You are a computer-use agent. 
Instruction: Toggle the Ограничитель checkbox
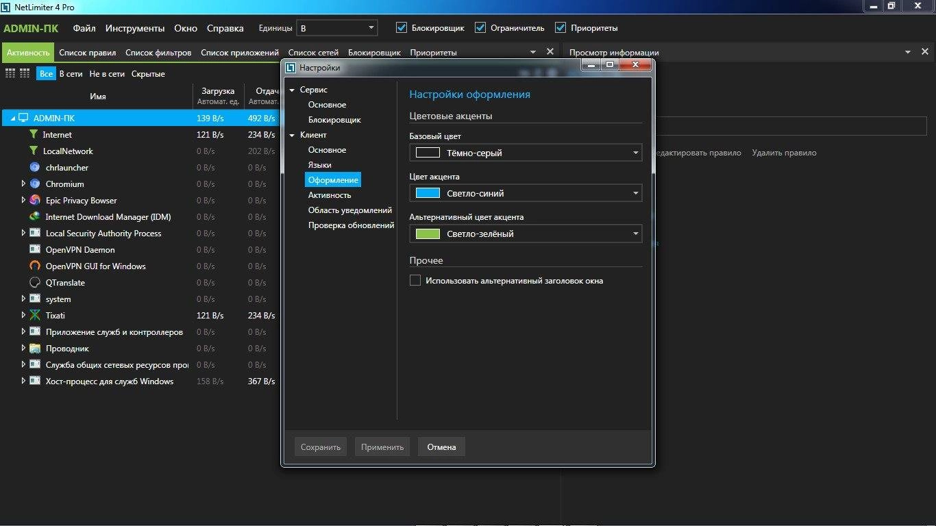[x=480, y=28]
